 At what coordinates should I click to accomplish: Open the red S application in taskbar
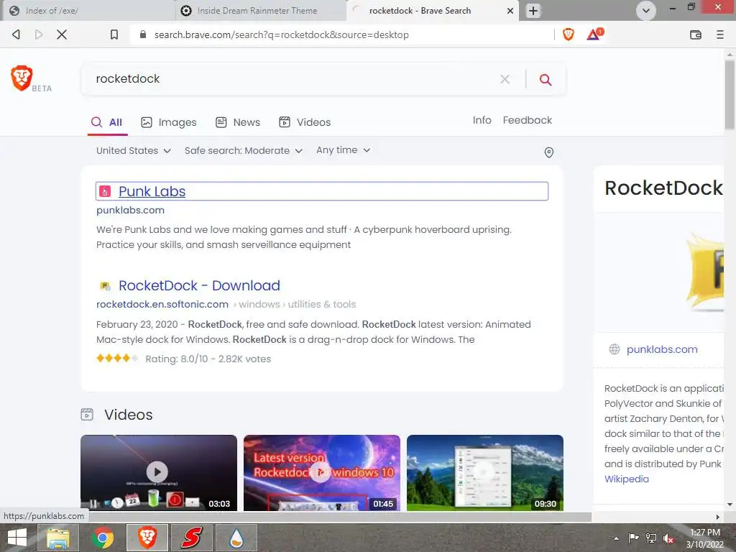(192, 538)
